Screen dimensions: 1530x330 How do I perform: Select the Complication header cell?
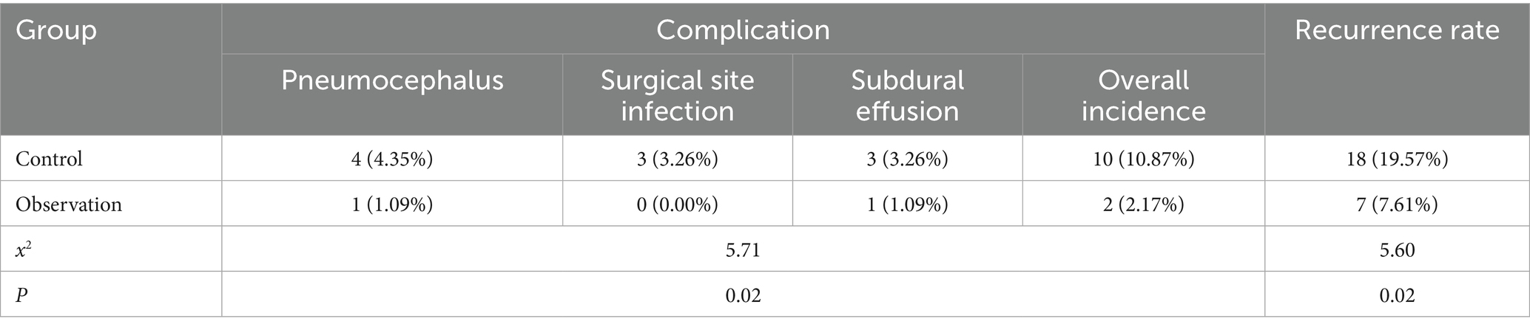click(x=743, y=30)
